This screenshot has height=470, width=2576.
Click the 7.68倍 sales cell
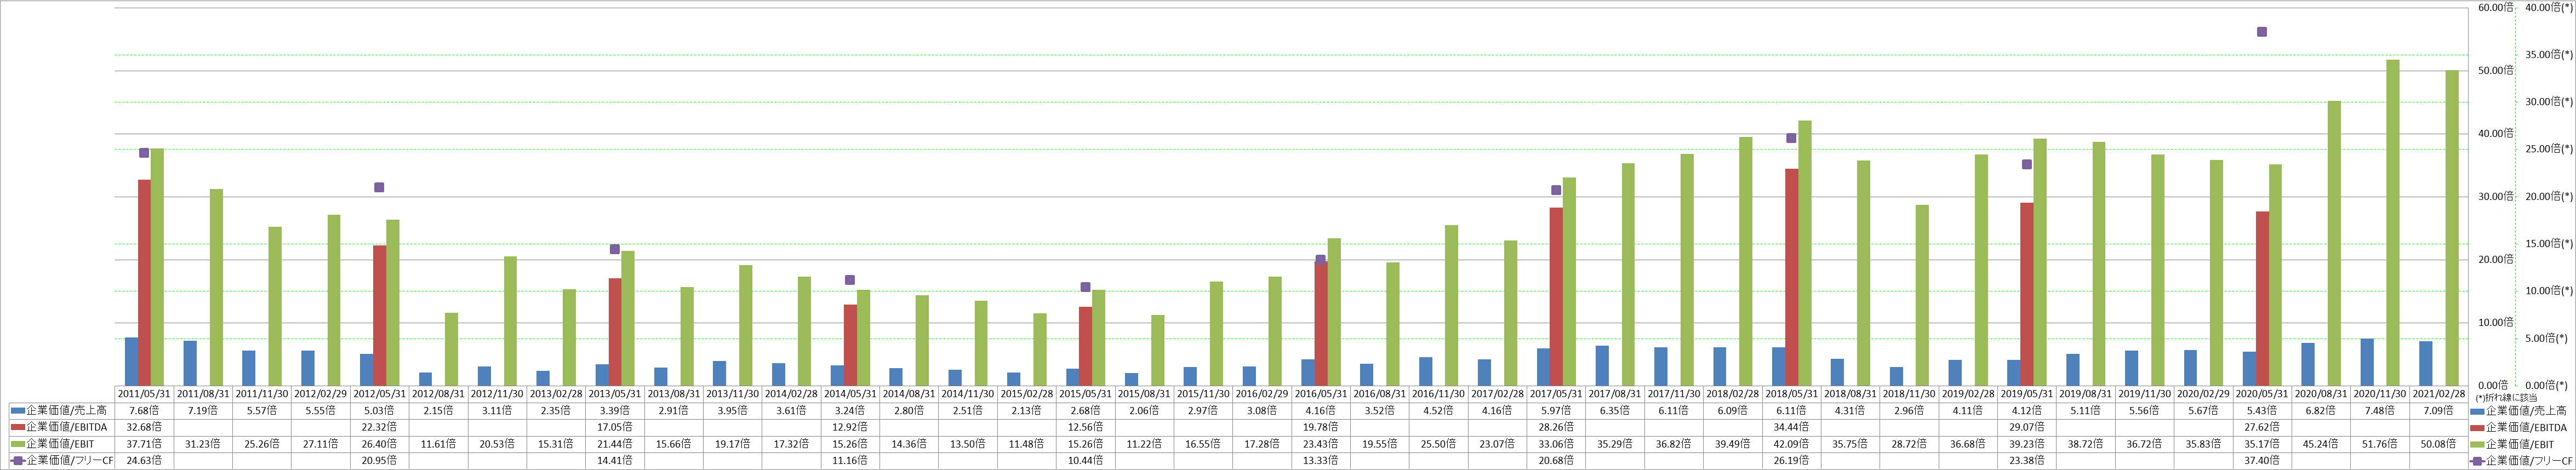[x=145, y=411]
